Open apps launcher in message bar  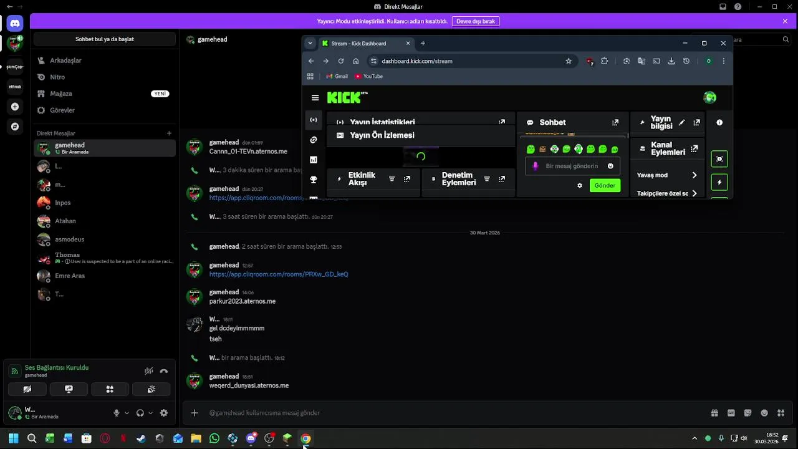point(781,413)
